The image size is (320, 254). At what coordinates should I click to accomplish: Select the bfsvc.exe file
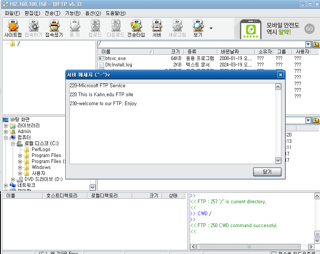(115, 58)
